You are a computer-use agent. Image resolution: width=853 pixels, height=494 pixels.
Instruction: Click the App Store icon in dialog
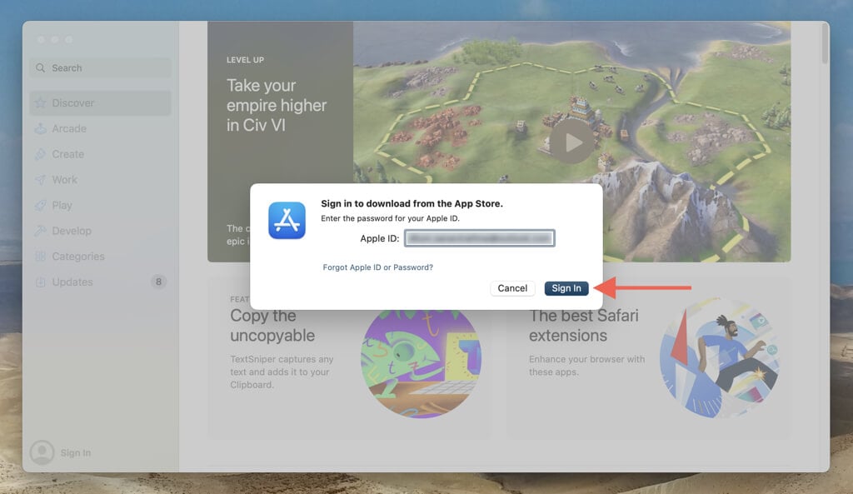(x=287, y=220)
